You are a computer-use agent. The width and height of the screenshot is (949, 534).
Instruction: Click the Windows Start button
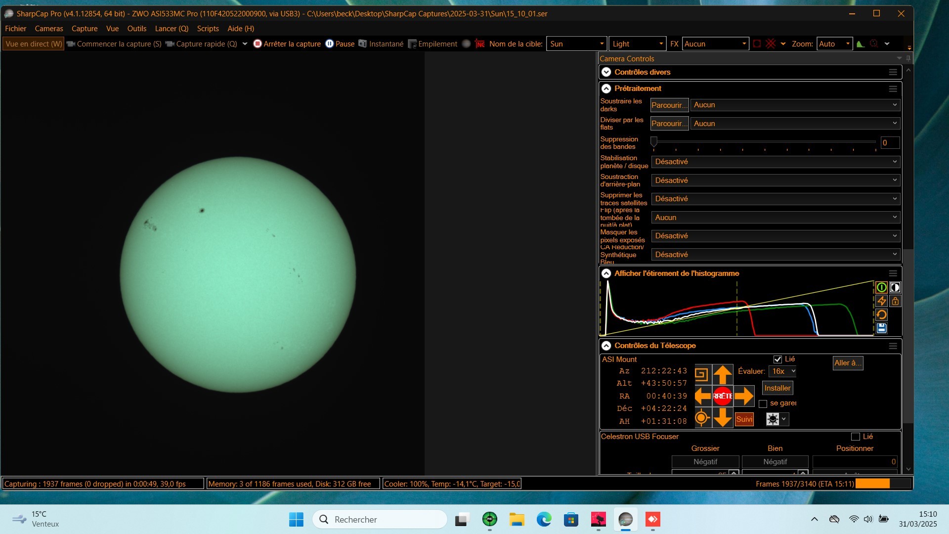click(x=296, y=519)
